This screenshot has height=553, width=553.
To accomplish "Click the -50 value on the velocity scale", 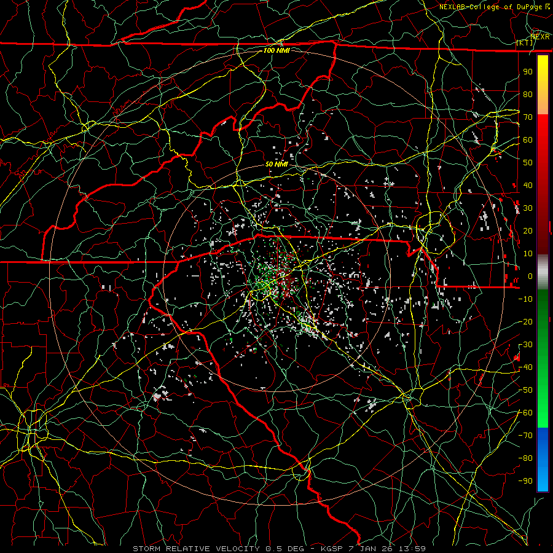I will click(x=525, y=390).
